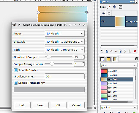Viewport: 139px width, 113px height.
Task: Open the drawable dropdown
Action: [x=65, y=42]
